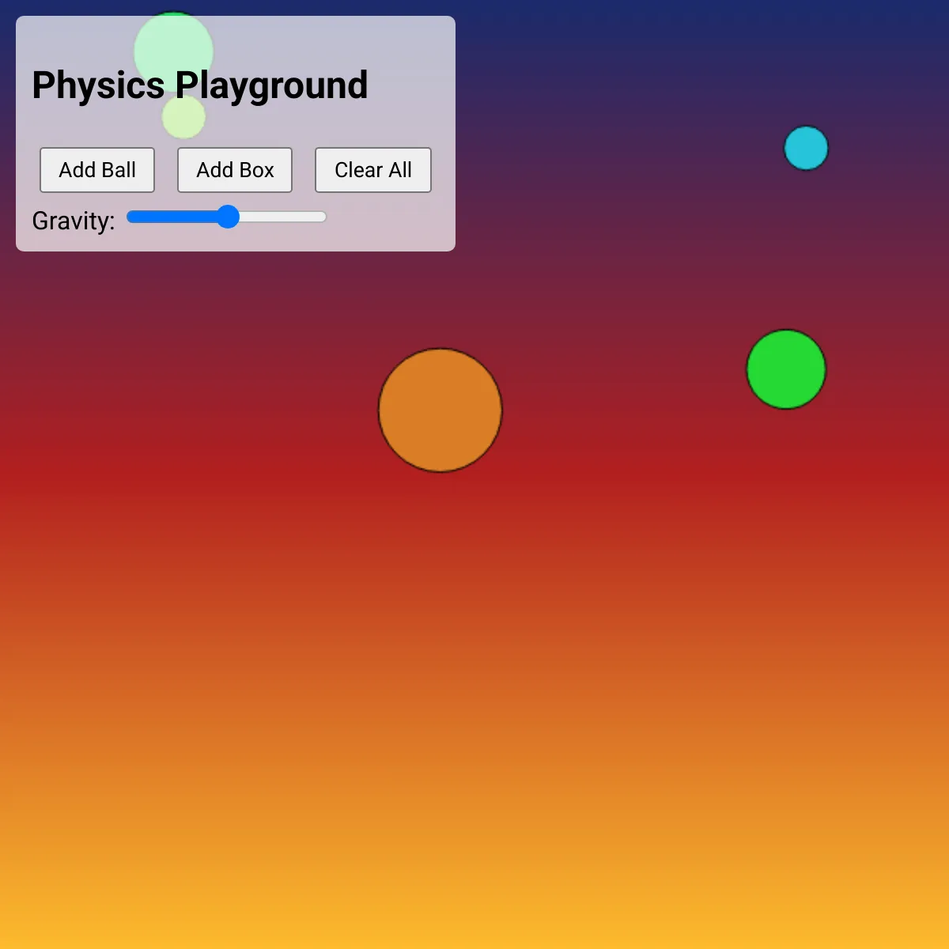Click the Gravity label text
This screenshot has width=949, height=949.
pos(73,221)
